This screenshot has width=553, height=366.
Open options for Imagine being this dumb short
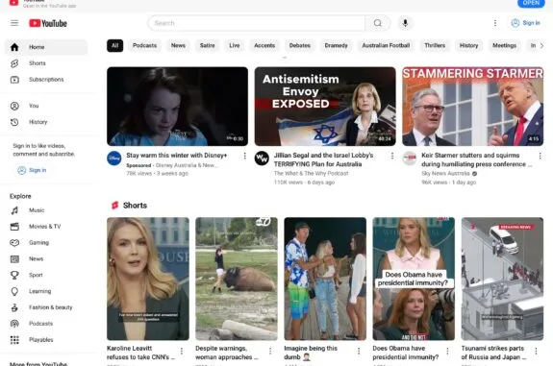[359, 351]
